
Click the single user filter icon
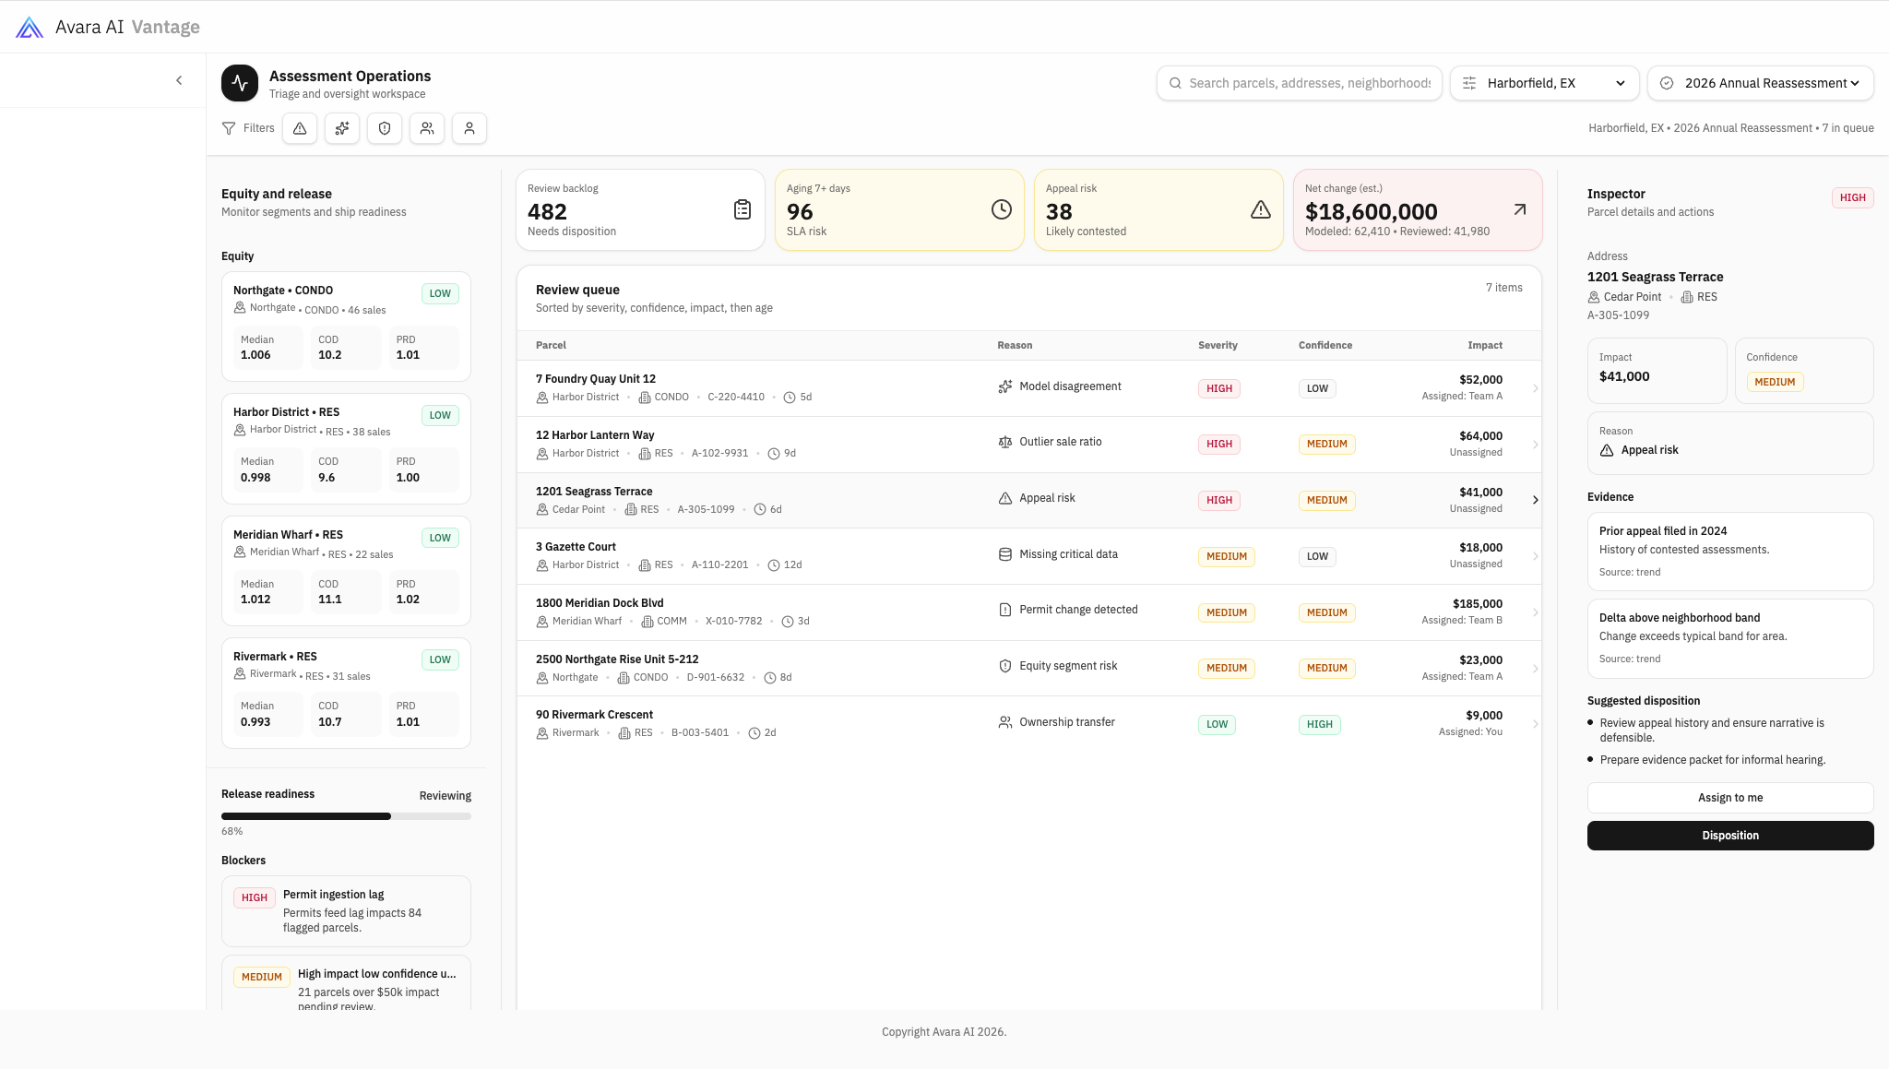pos(469,128)
